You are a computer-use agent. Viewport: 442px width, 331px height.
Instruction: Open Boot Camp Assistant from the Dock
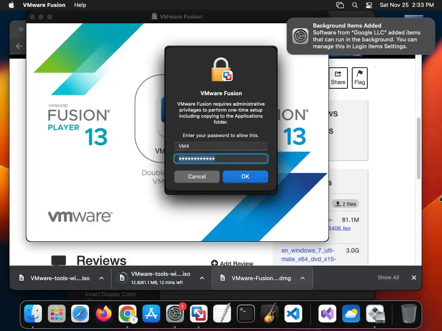tap(375, 313)
